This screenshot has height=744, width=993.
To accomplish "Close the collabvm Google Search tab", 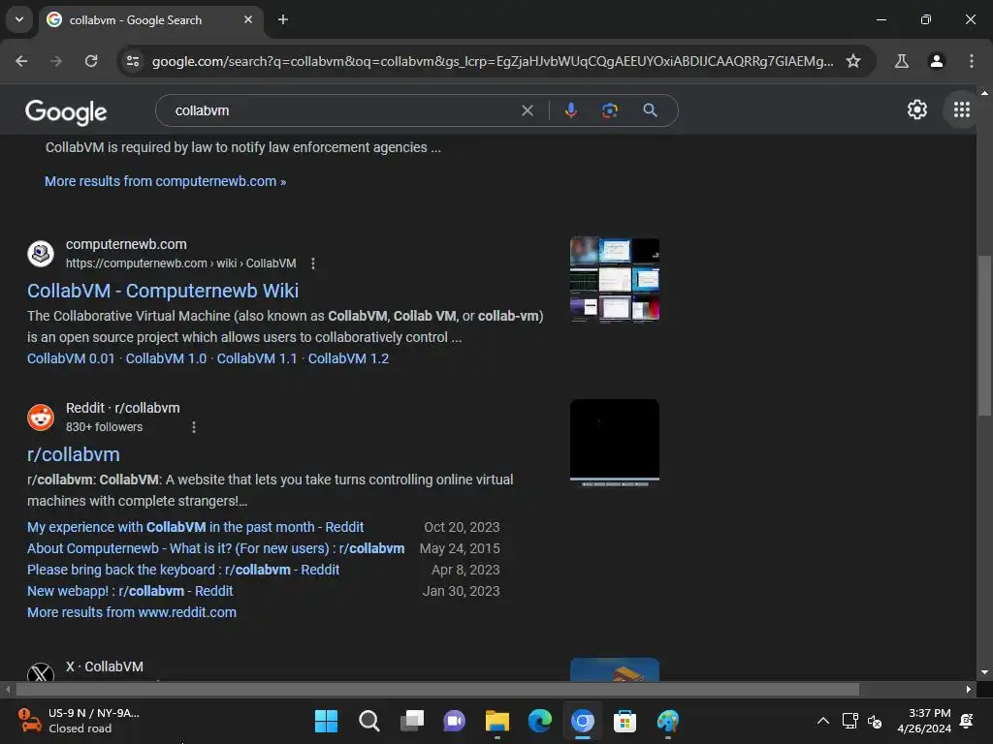I will [248, 19].
